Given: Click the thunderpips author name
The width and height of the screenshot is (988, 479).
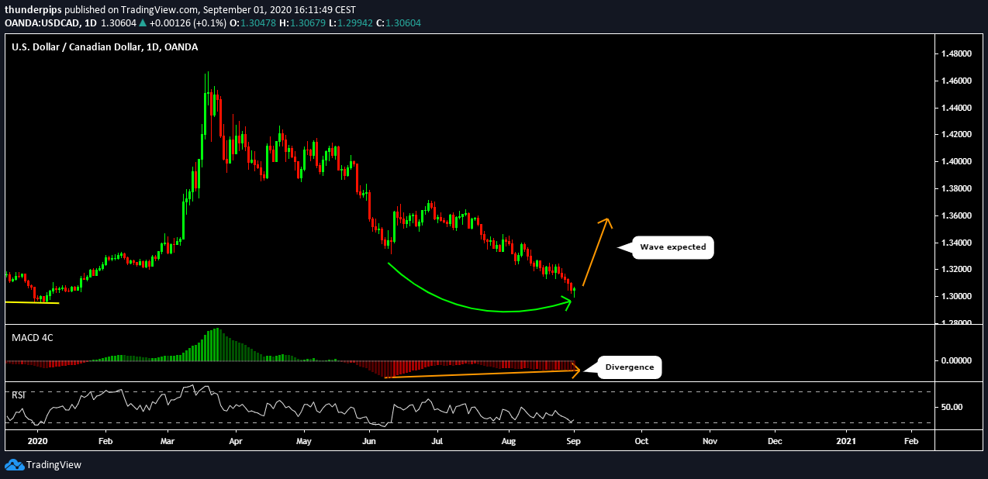Looking at the screenshot, I should (x=33, y=10).
